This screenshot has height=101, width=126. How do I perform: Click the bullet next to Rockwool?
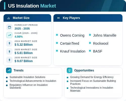(90, 43)
